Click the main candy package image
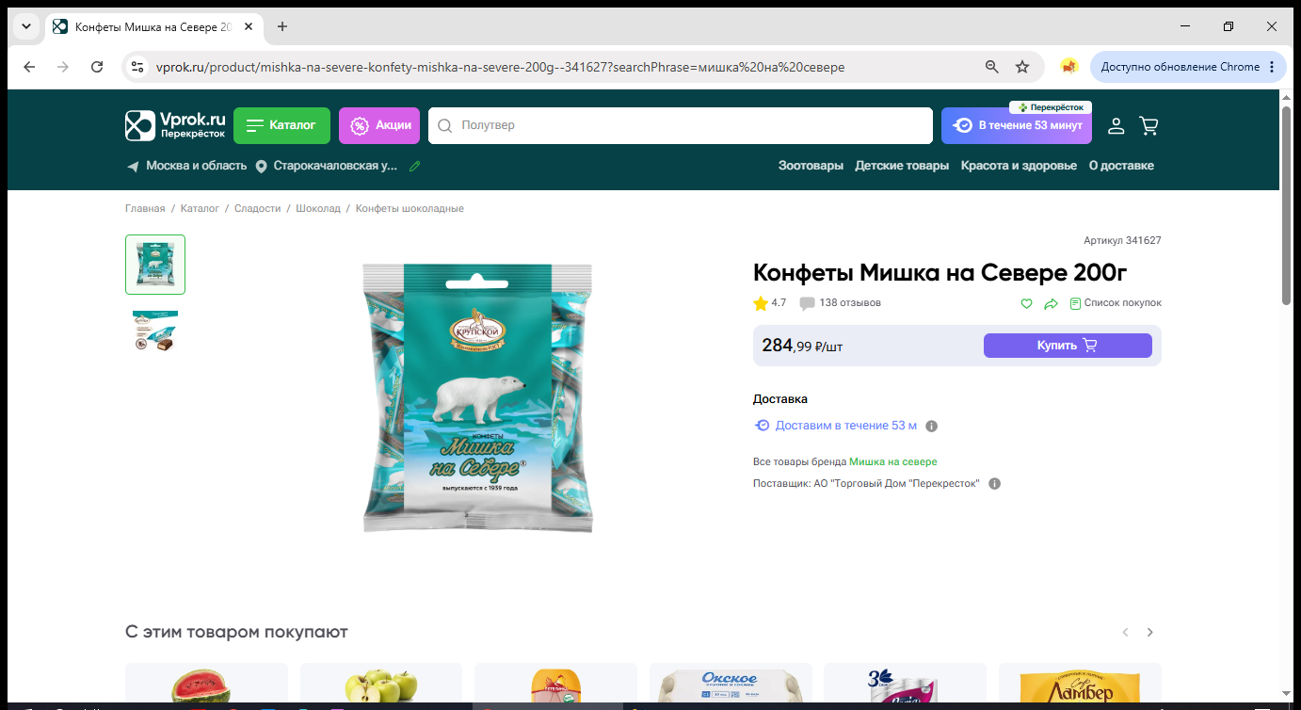This screenshot has height=710, width=1301. (478, 397)
